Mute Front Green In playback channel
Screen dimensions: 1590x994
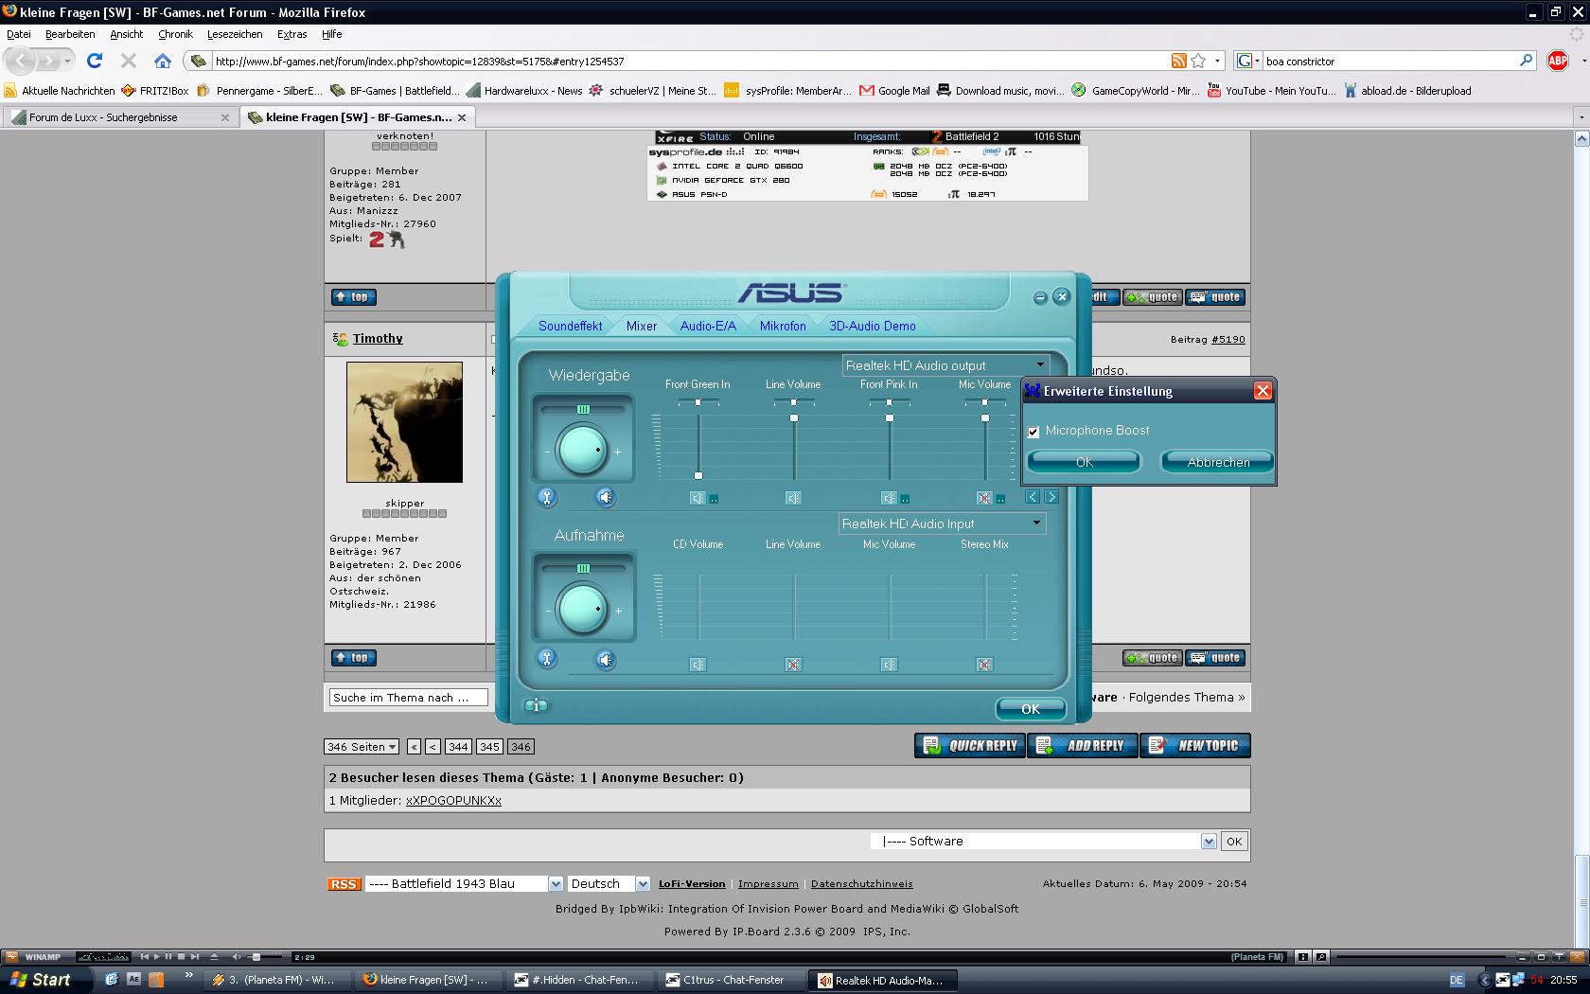[x=698, y=498]
